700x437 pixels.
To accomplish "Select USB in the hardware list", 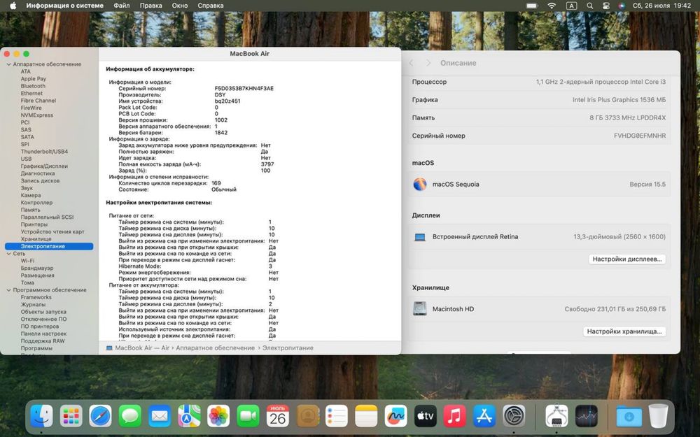I will 27,159.
